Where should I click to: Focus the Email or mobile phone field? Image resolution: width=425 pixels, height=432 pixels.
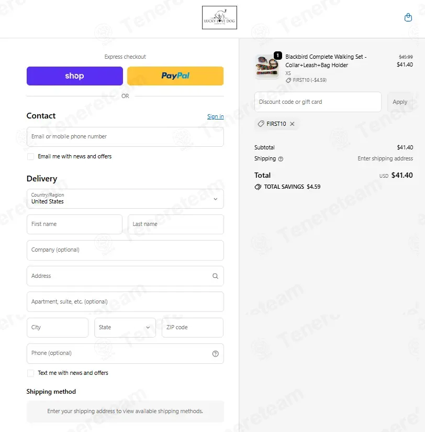pyautogui.click(x=125, y=137)
